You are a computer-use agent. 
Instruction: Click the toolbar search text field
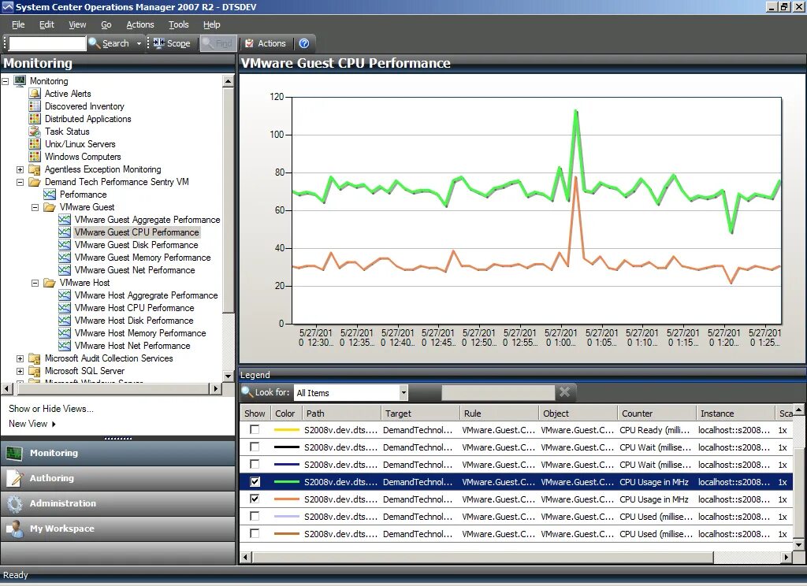[47, 44]
